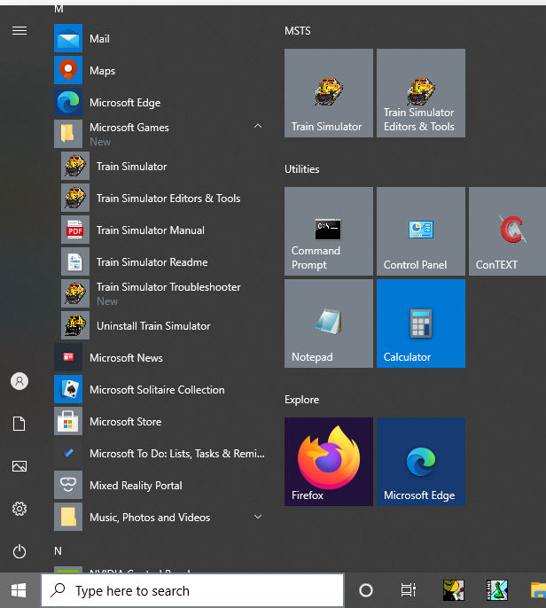Click the Power button in Start sidebar
The width and height of the screenshot is (546, 608).
click(x=19, y=551)
